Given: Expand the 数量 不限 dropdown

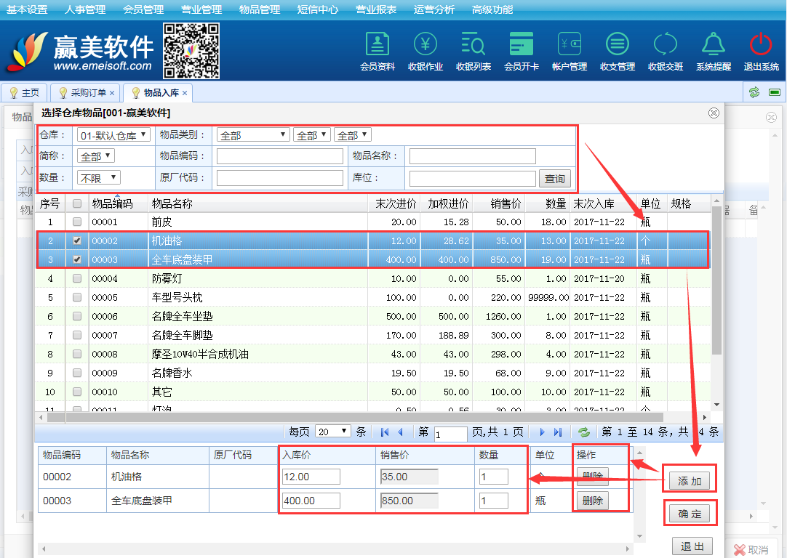Looking at the screenshot, I should coord(99,178).
